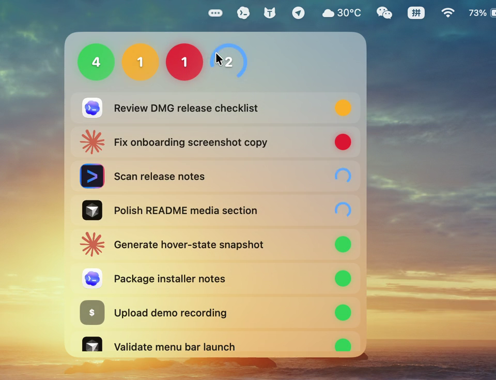Click the blue spinner for Scan release notes

[x=343, y=176]
